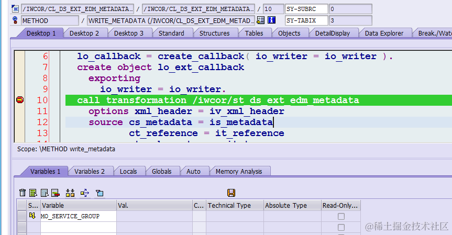Click the Scope: \METHOD write_metadata status text
Screen dimensions: 452x235
pos(66,149)
